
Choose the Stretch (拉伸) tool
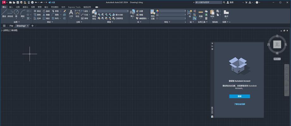click(37, 18)
